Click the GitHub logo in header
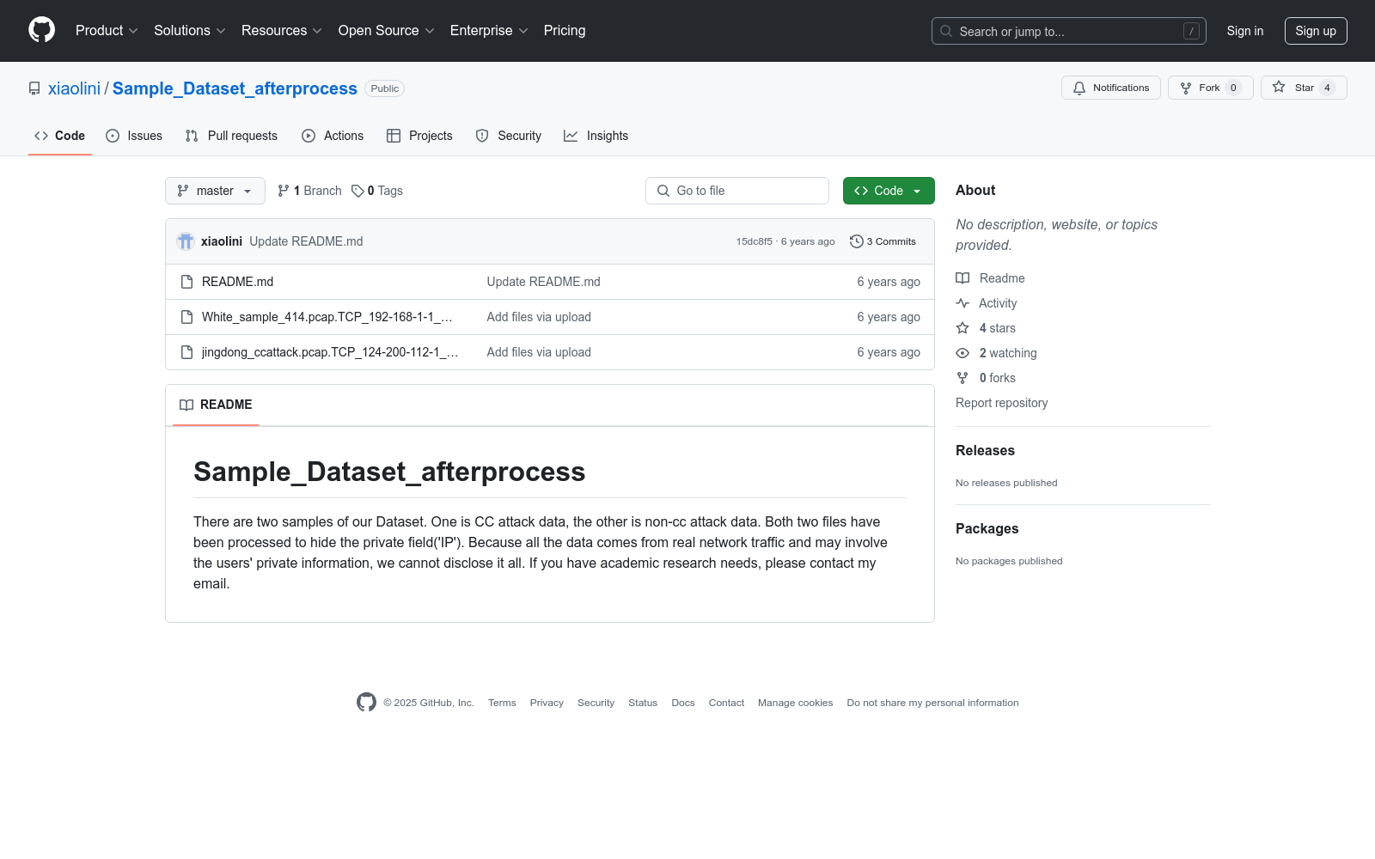 pos(41,30)
